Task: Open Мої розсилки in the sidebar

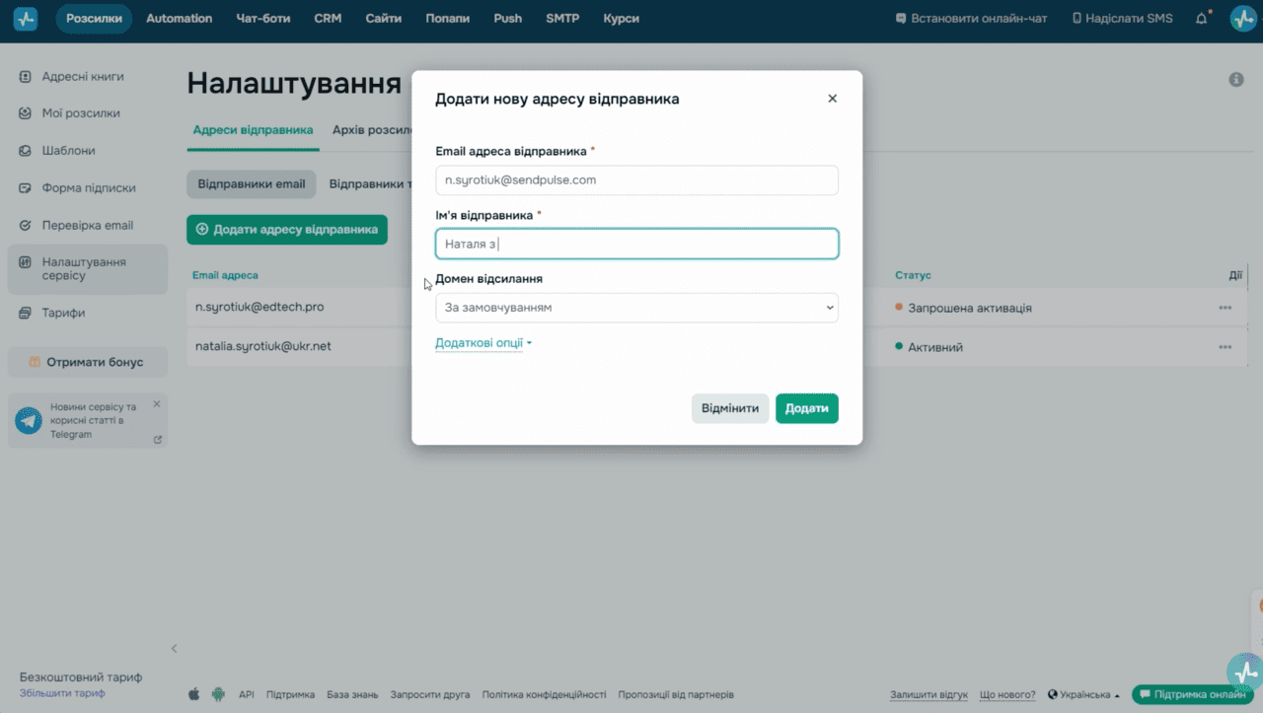Action: tap(81, 113)
